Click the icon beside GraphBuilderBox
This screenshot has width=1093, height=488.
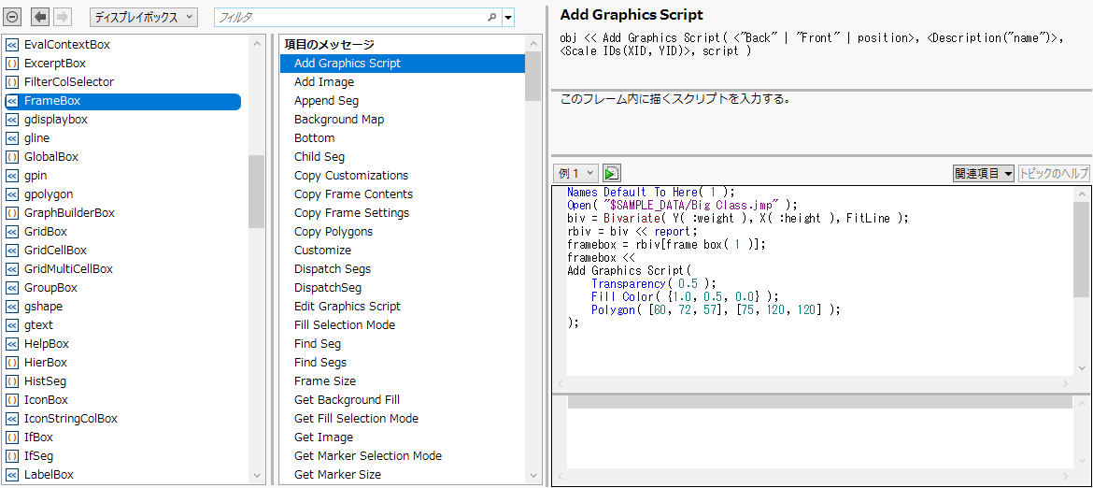(12, 213)
